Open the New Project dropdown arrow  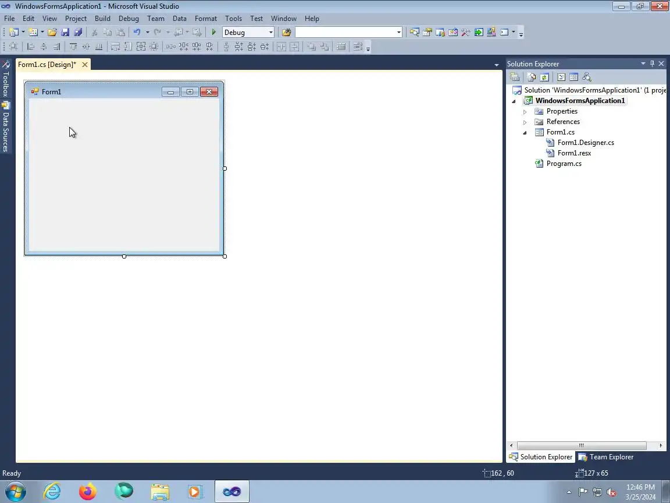point(23,32)
